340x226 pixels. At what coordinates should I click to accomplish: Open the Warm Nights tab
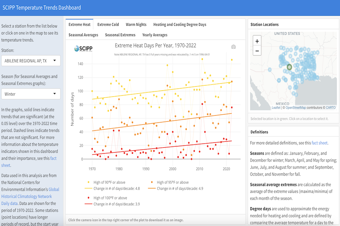[x=136, y=24]
